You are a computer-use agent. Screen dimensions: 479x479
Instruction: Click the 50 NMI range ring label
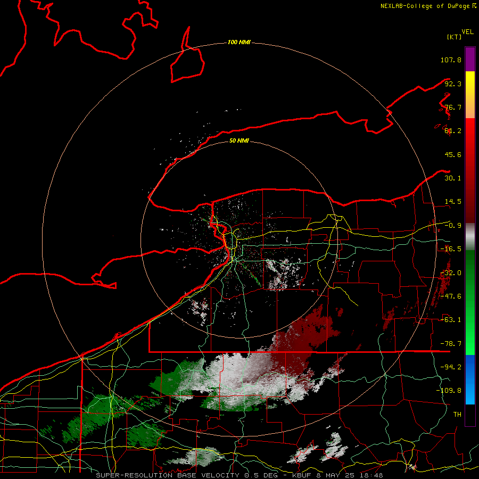click(239, 141)
